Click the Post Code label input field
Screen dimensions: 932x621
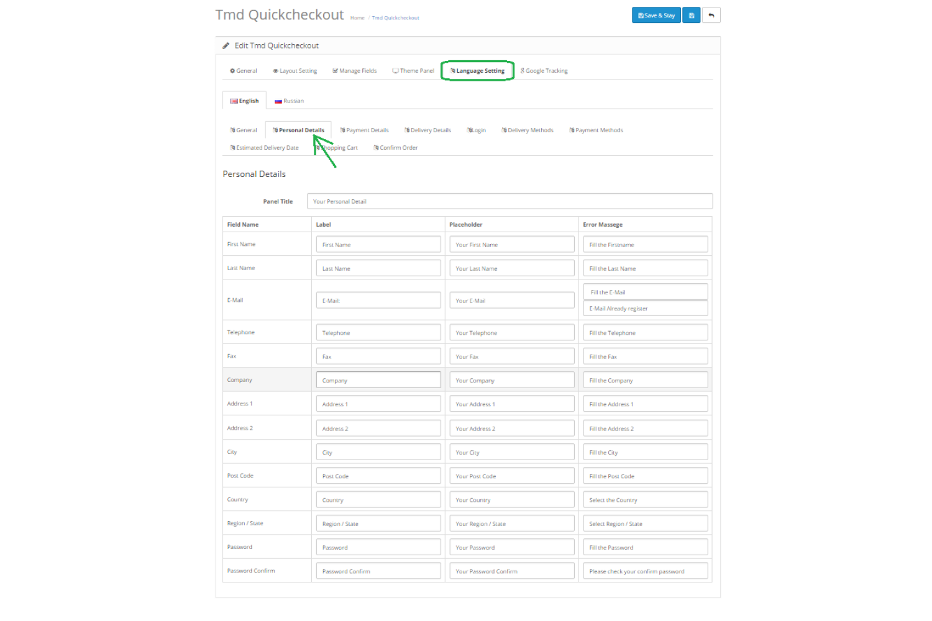pyautogui.click(x=378, y=476)
